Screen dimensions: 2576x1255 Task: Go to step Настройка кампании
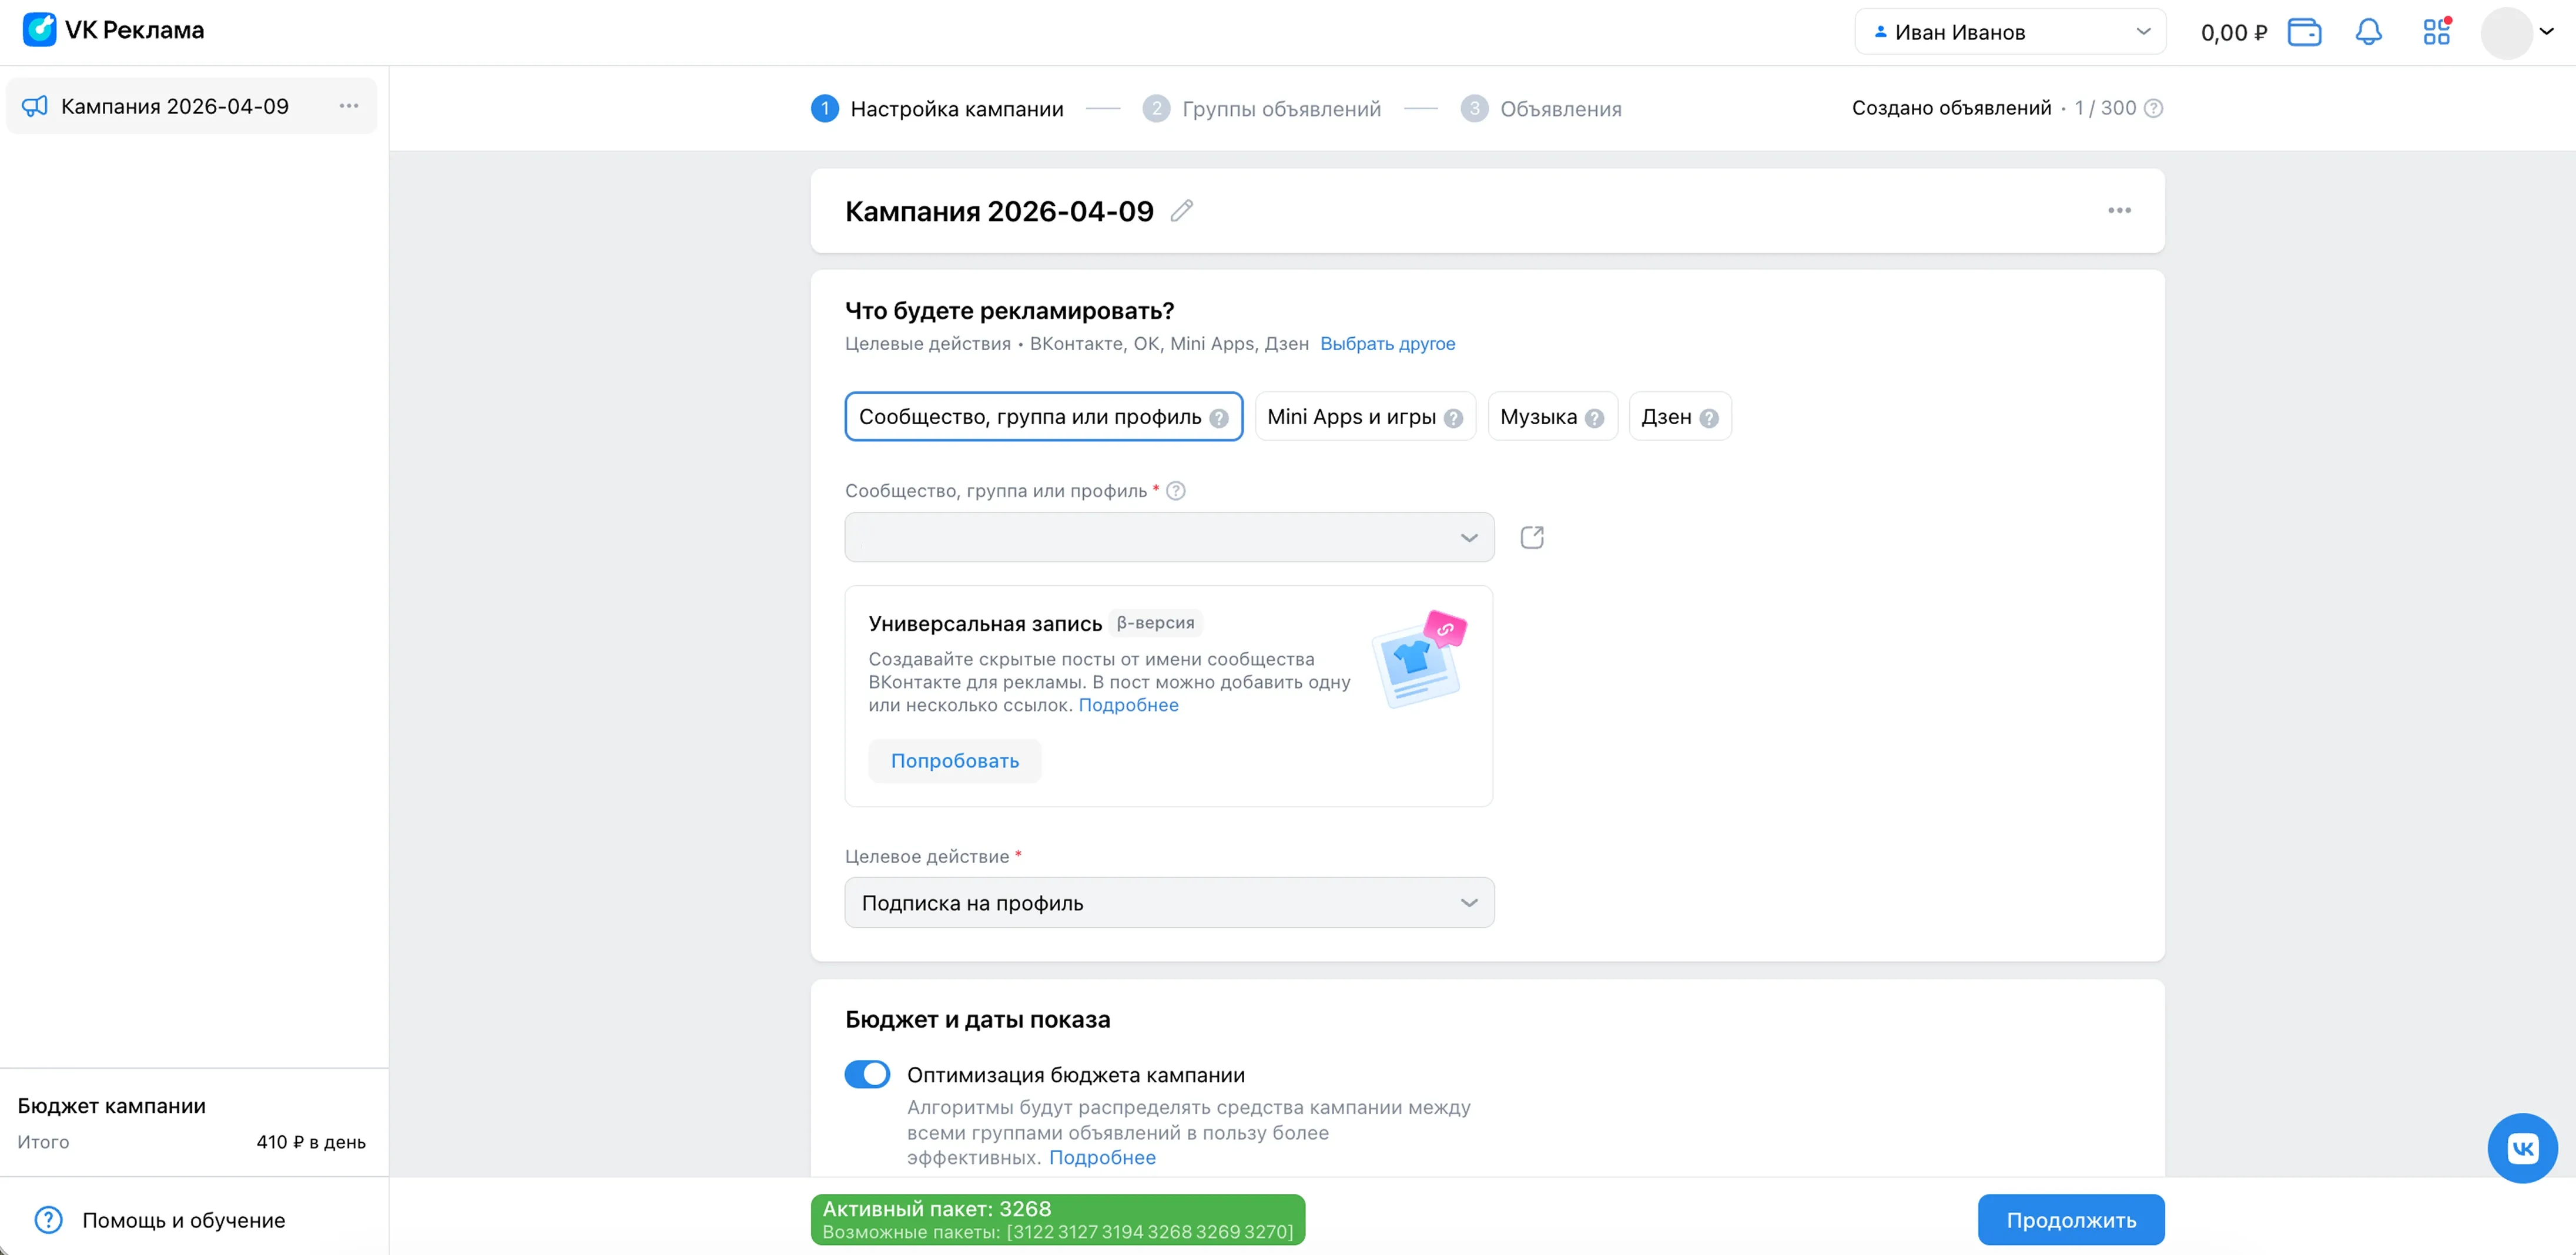pyautogui.click(x=937, y=108)
